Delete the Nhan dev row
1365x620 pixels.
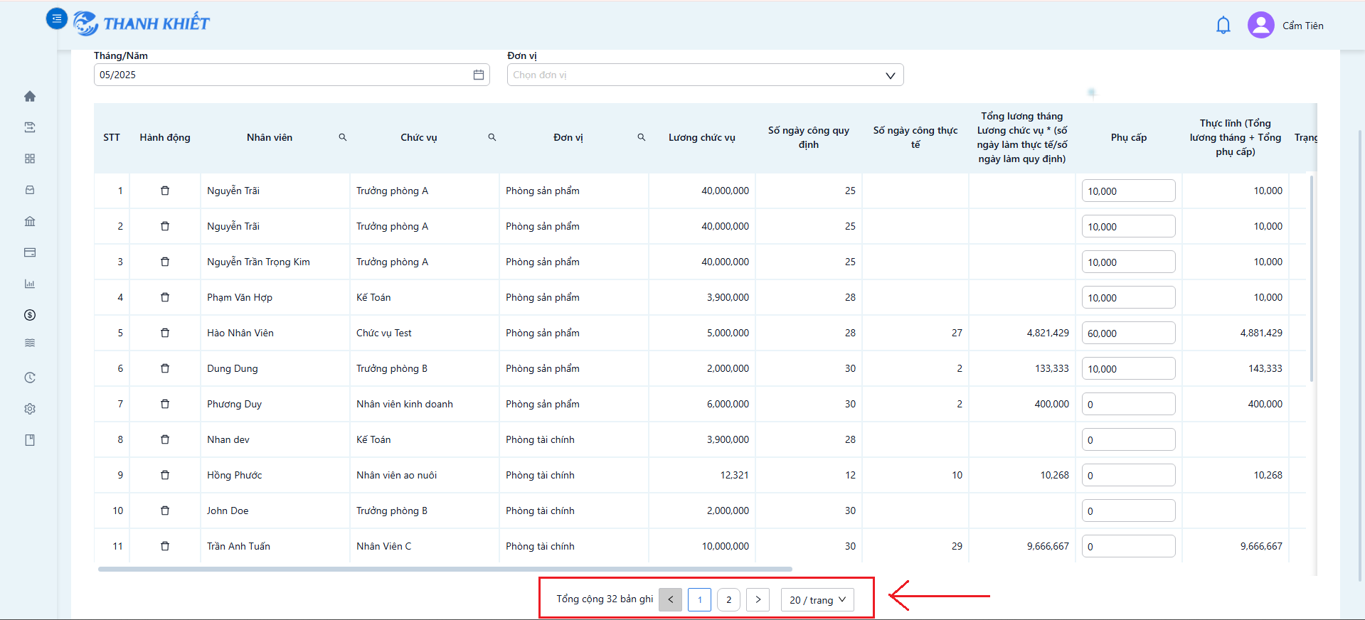point(165,439)
